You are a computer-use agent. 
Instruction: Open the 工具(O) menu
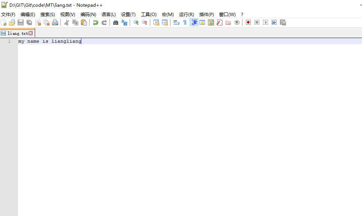coord(149,15)
